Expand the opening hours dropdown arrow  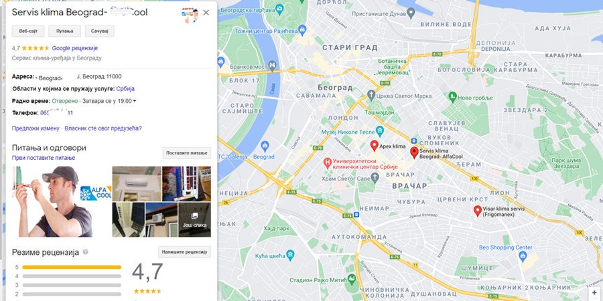(134, 102)
